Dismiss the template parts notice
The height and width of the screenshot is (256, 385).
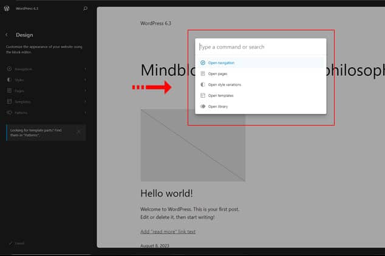point(79,132)
